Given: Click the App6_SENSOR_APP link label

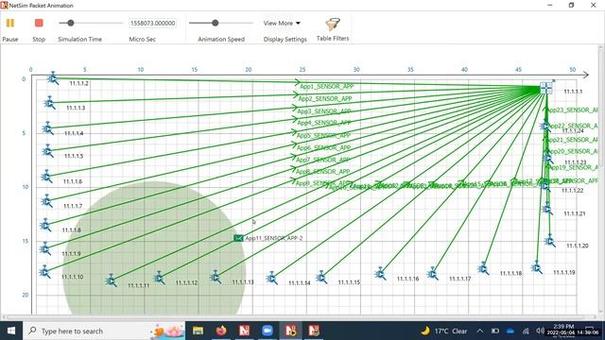Looking at the screenshot, I should coord(323,147).
